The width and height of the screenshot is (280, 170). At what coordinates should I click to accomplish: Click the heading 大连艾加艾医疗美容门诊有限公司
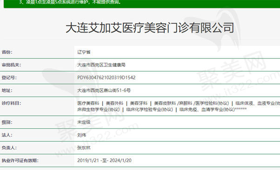(x=150, y=28)
